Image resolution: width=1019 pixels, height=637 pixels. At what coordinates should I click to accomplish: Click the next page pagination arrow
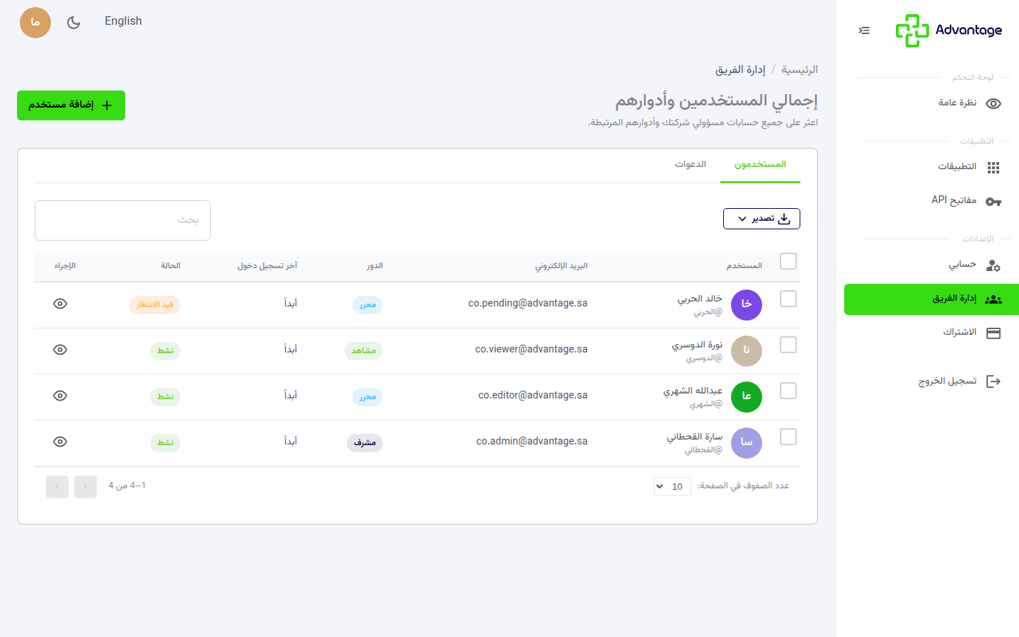point(57,487)
